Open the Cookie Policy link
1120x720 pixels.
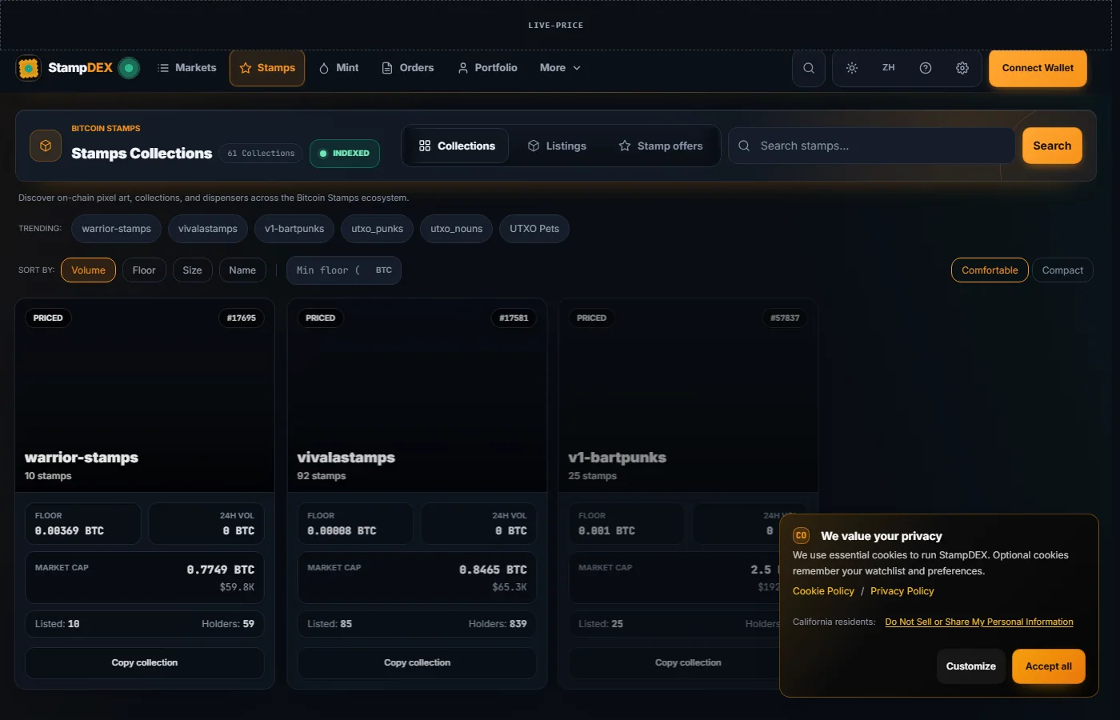[823, 591]
